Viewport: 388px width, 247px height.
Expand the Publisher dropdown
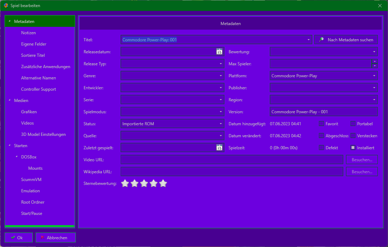click(x=374, y=88)
